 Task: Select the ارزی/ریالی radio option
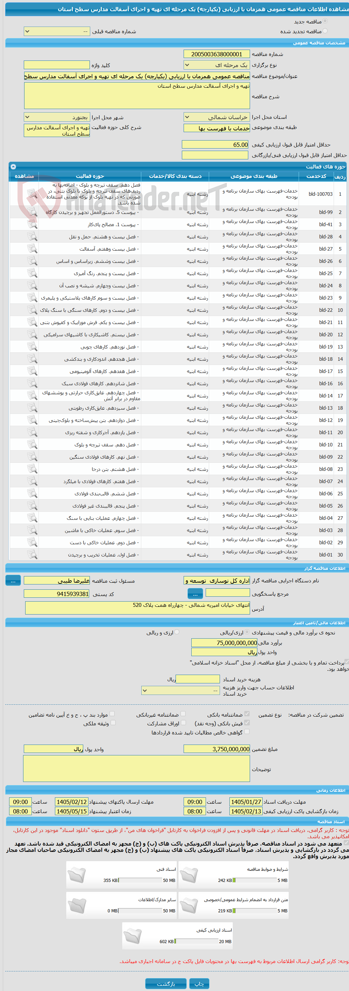[247, 632]
